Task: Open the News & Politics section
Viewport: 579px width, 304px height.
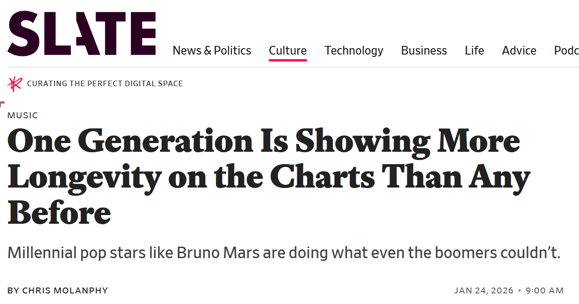Action: click(212, 50)
